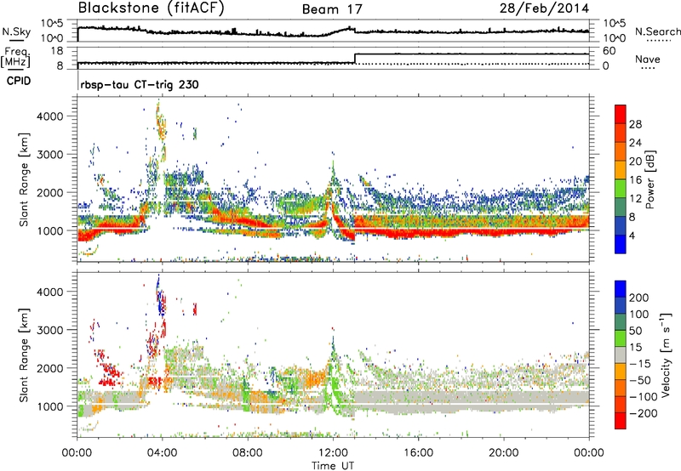Click the "28" label on Power color bar
The height and width of the screenshot is (471, 681).
[x=635, y=124]
